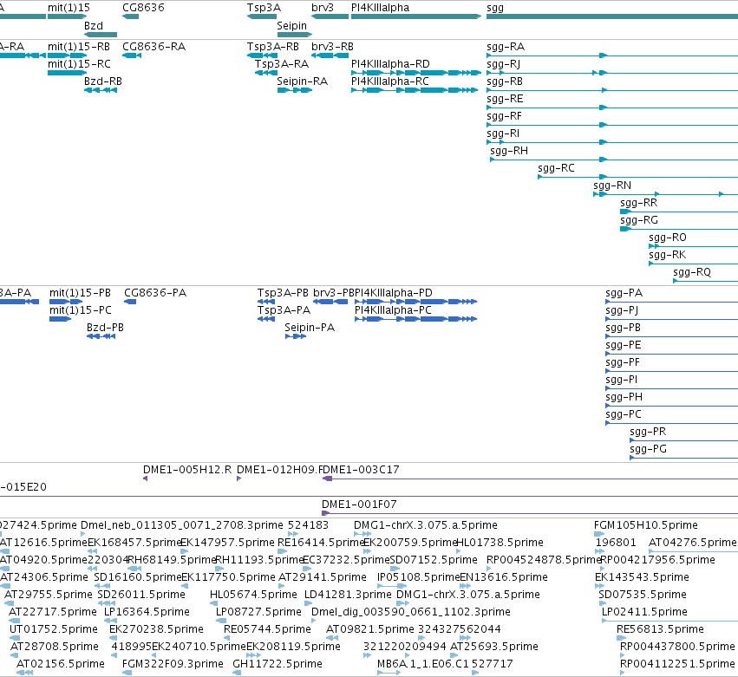Image resolution: width=738 pixels, height=677 pixels.
Task: Click transcript sgg-RK
Action: tap(693, 264)
